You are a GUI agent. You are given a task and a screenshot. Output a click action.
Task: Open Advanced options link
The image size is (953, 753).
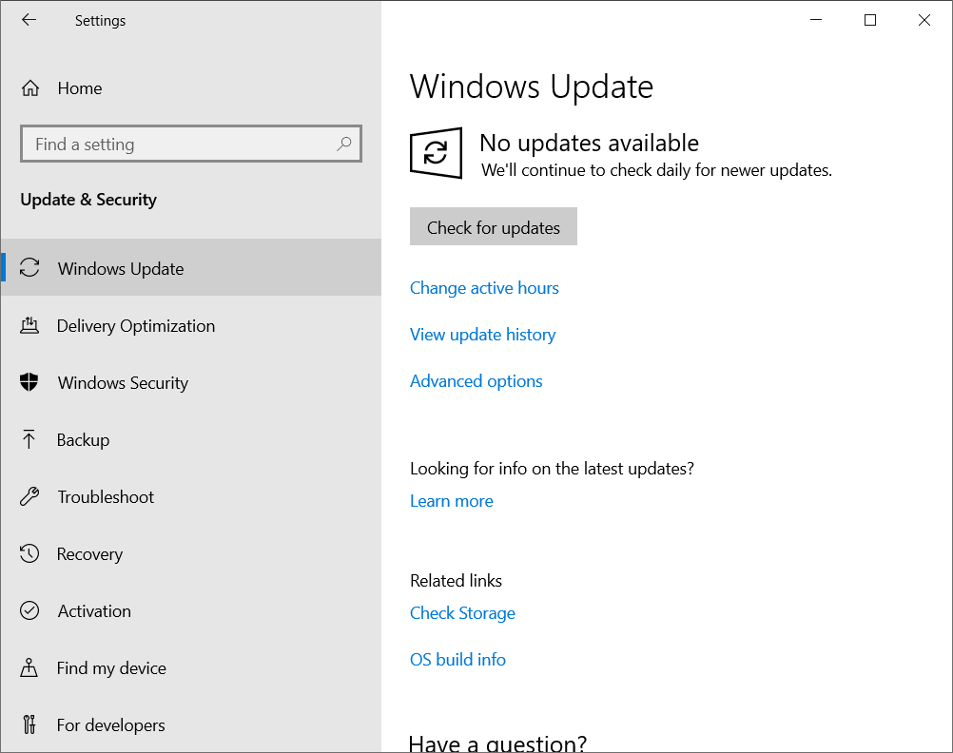[476, 381]
